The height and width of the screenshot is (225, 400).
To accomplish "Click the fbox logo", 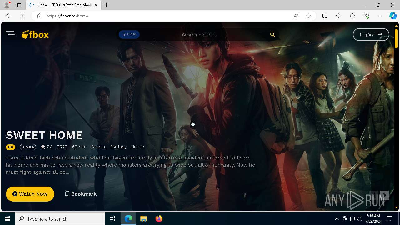I will tap(35, 34).
